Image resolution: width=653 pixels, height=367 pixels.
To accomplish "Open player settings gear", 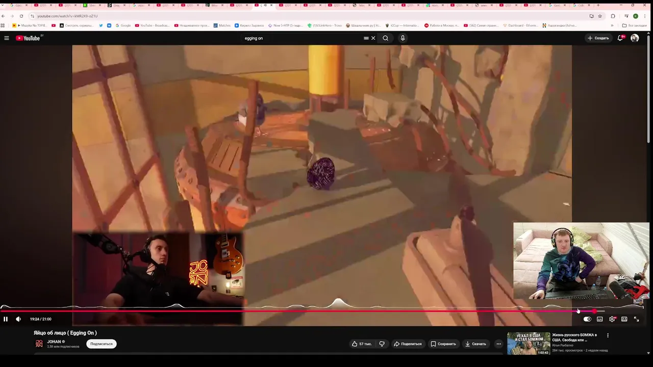I will pyautogui.click(x=612, y=319).
